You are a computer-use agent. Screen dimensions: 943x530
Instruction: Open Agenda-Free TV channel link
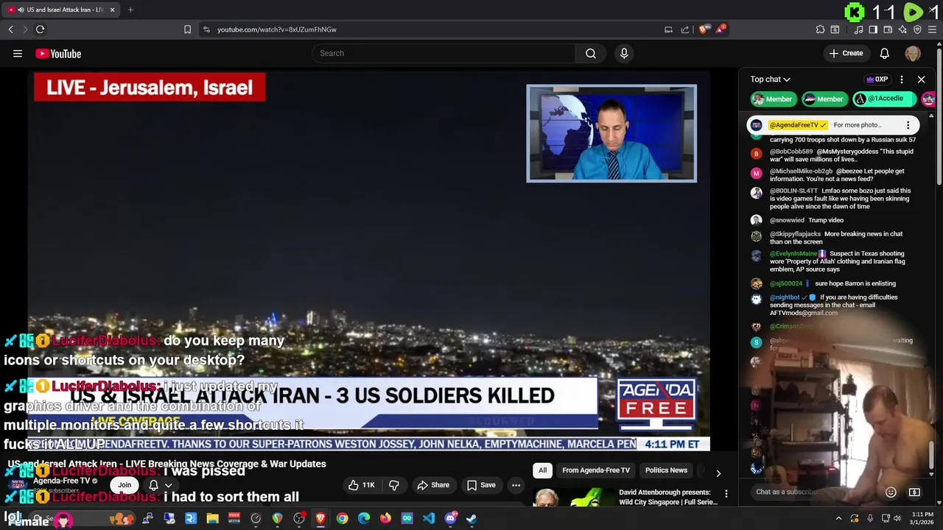coord(61,481)
